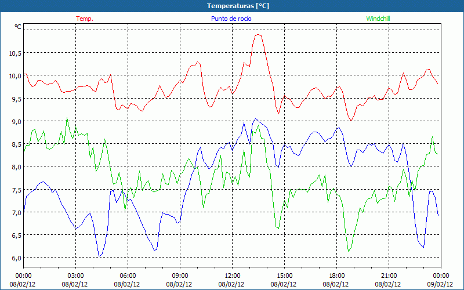Click the °C axis unit label
Screen dimensions: 464x290
18,27
